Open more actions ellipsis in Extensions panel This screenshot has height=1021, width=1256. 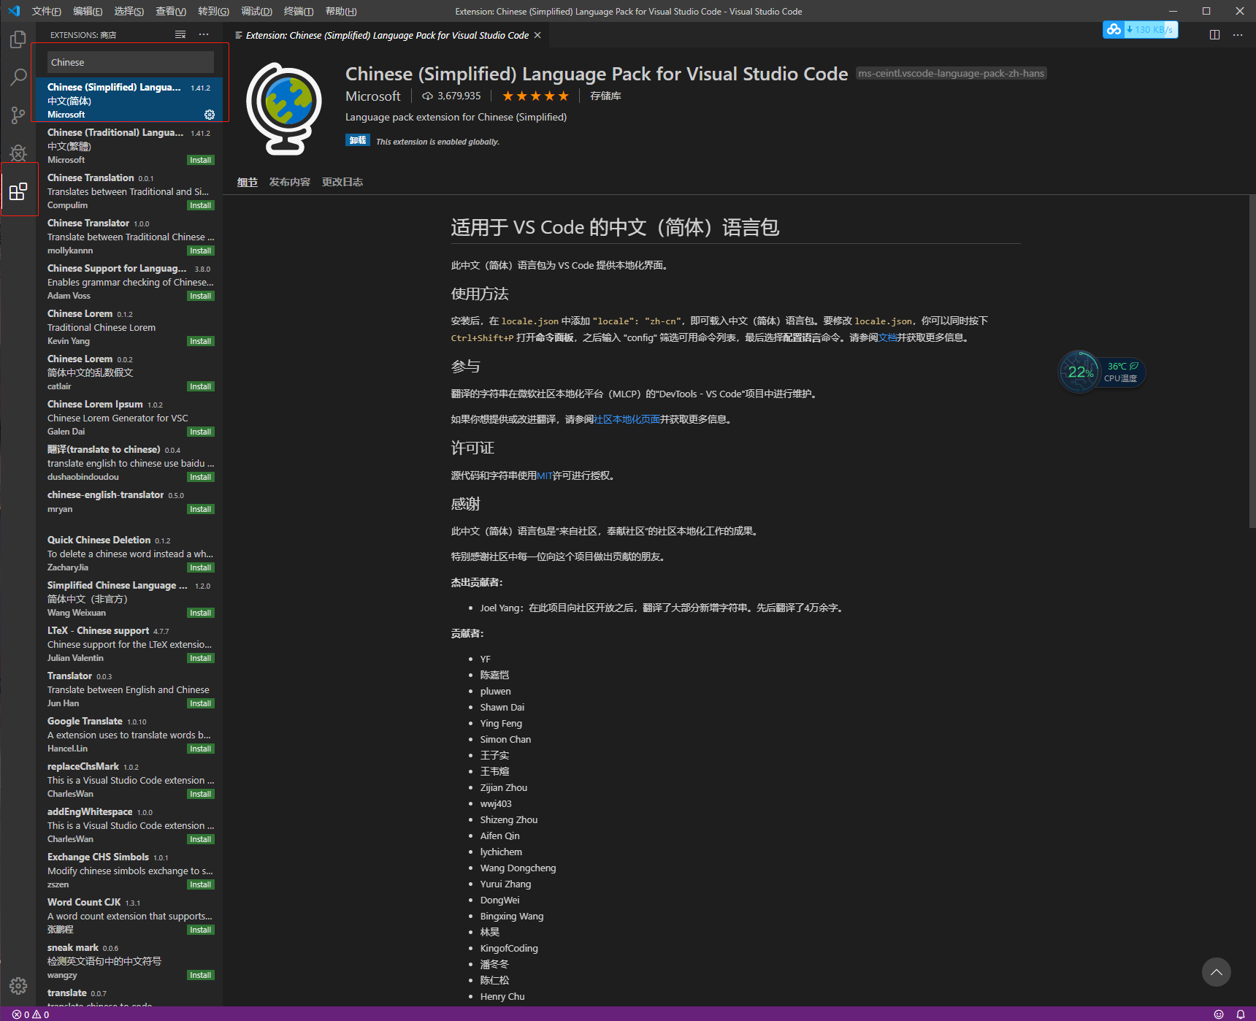204,34
